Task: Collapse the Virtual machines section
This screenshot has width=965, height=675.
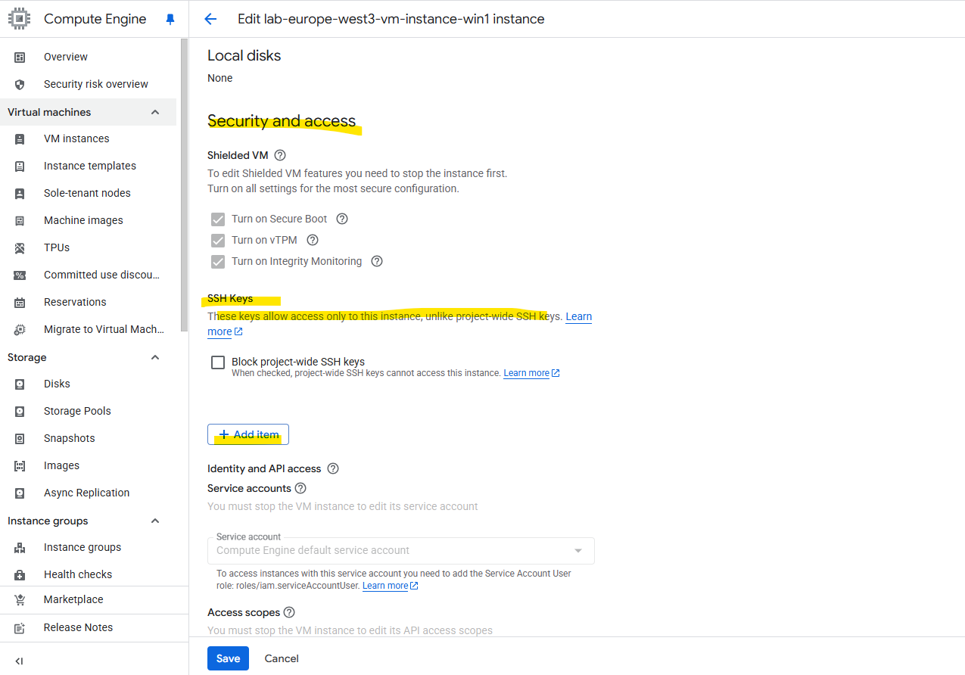Action: point(155,112)
